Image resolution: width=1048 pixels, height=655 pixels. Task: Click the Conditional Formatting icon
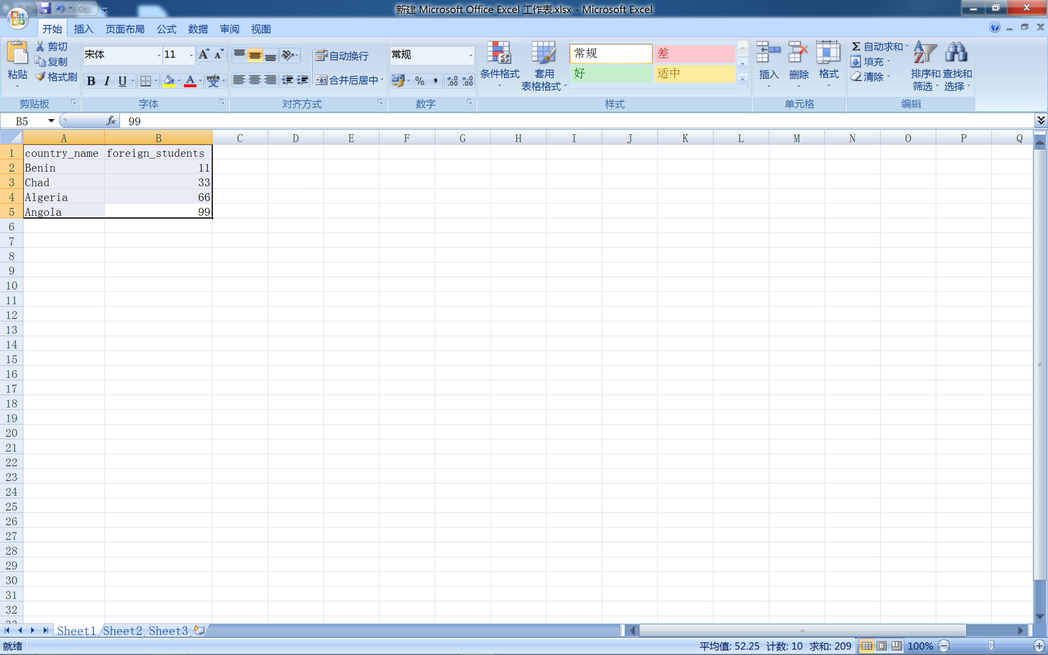click(499, 53)
